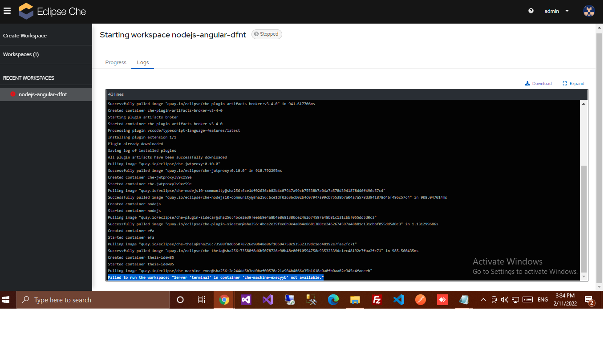Click system tray camera/meet-now icon
This screenshot has width=608, height=342.
(x=494, y=300)
